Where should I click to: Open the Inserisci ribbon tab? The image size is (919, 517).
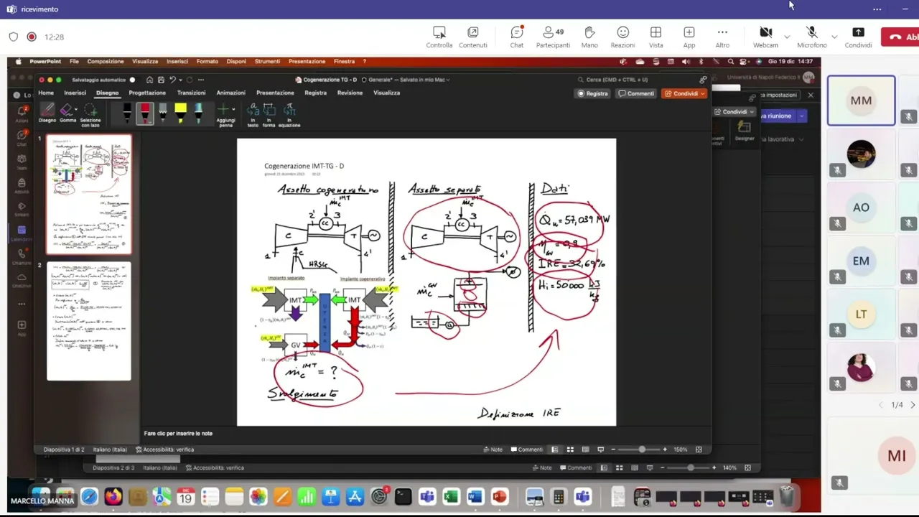click(75, 93)
